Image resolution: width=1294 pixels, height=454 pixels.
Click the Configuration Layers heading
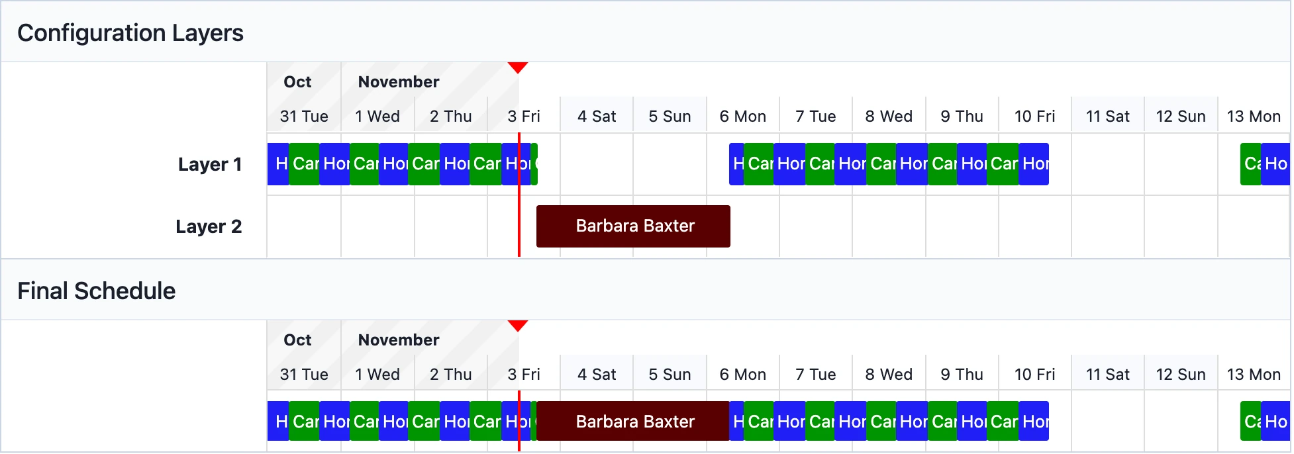point(130,32)
